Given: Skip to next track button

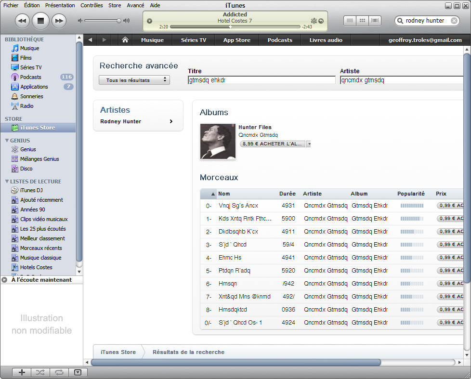Looking at the screenshot, I should (x=59, y=20).
